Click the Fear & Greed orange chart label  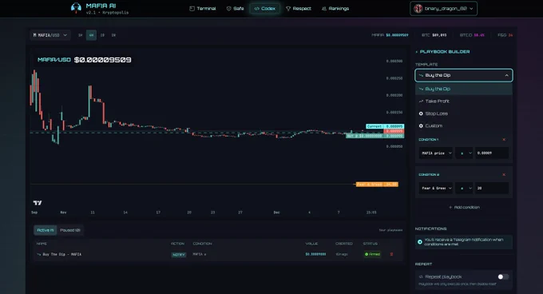[x=377, y=185]
